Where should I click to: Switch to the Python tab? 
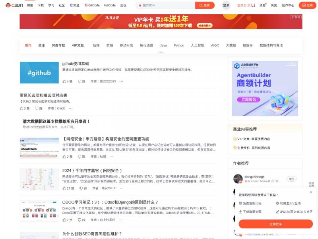pos(179,45)
